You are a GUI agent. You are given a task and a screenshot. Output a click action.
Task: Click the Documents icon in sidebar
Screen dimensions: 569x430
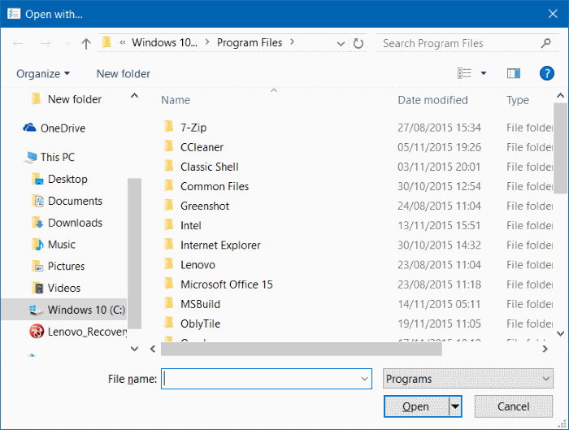tap(37, 201)
